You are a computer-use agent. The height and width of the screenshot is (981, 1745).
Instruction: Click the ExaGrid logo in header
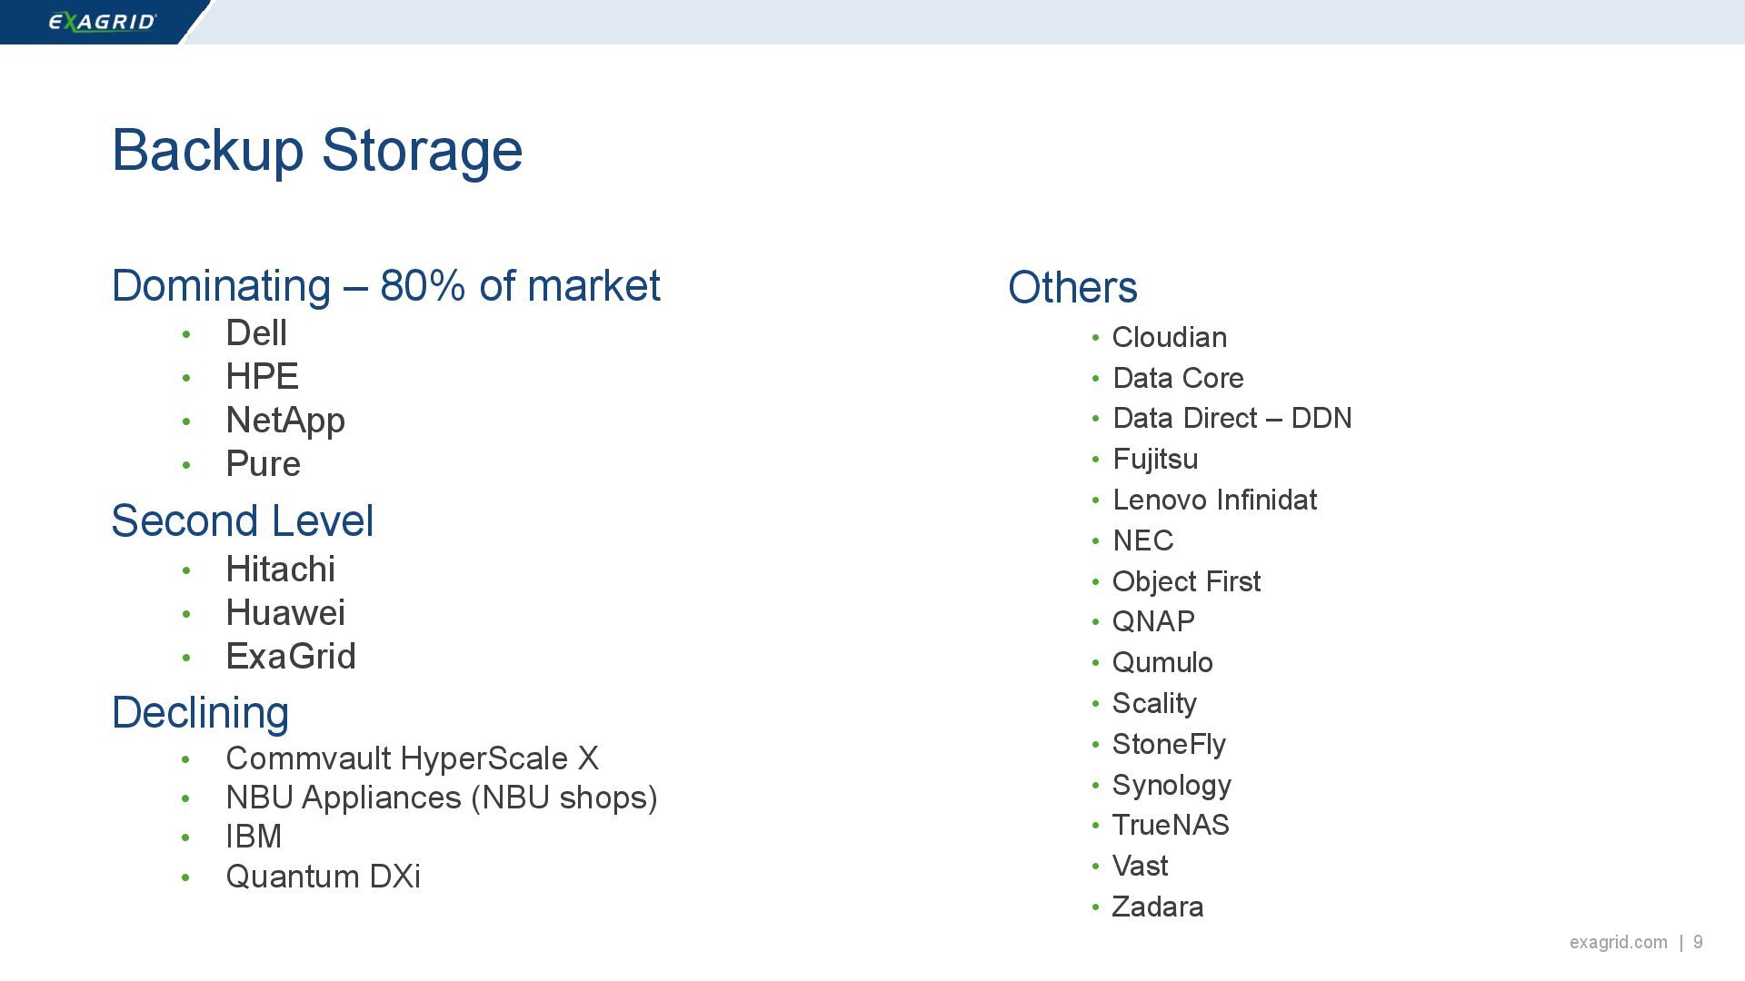(x=102, y=22)
